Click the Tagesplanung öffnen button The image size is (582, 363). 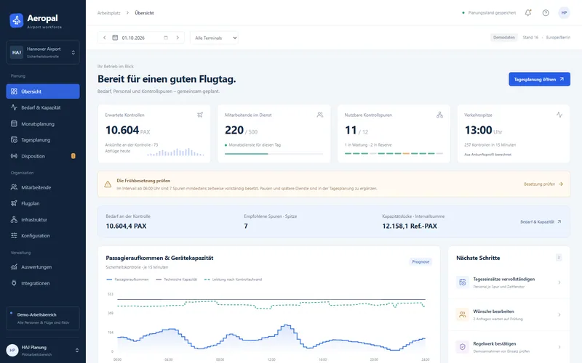[539, 79]
